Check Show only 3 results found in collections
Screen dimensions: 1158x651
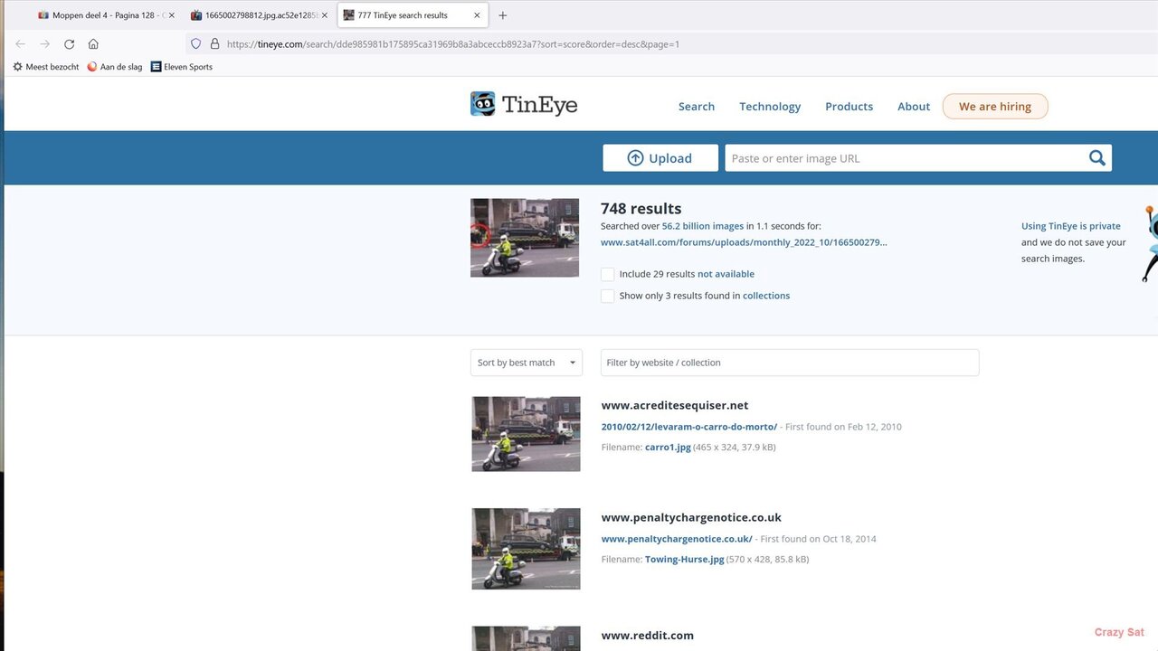607,296
